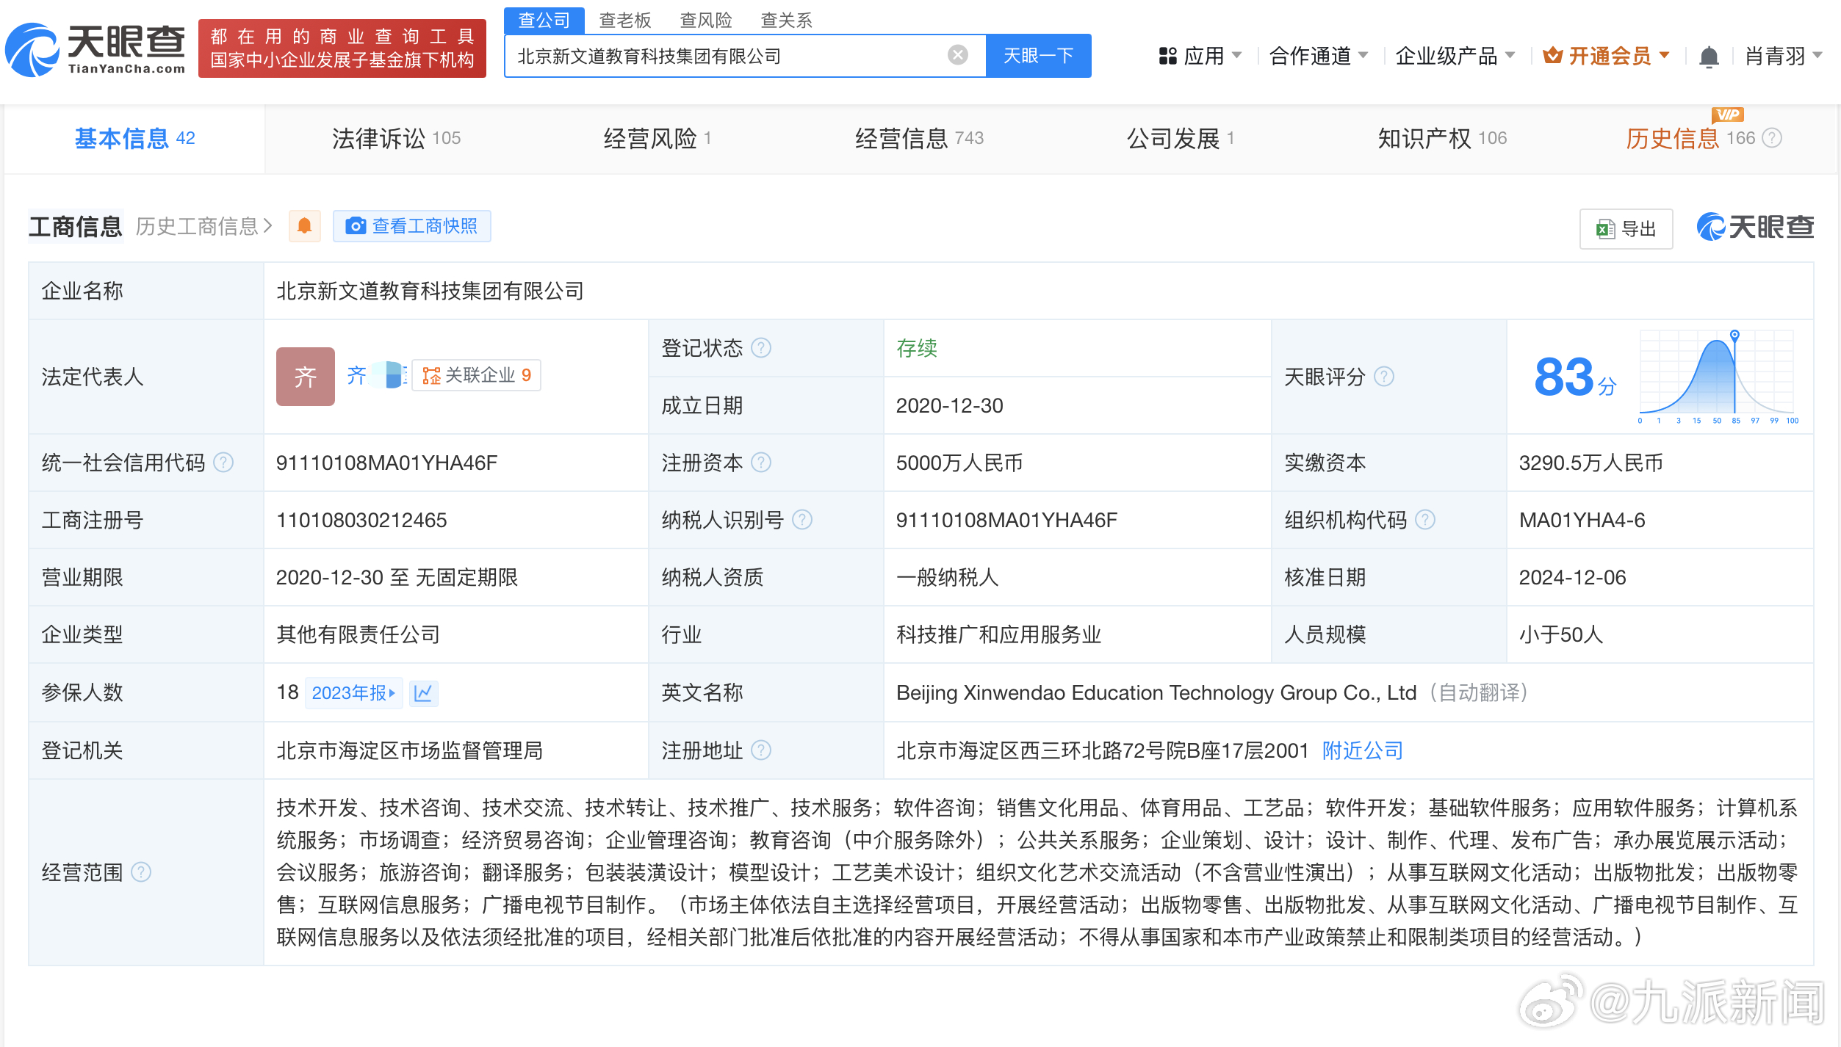This screenshot has height=1047, width=1841.
Task: Click the TianYanCha logo at top left
Action: 96,49
